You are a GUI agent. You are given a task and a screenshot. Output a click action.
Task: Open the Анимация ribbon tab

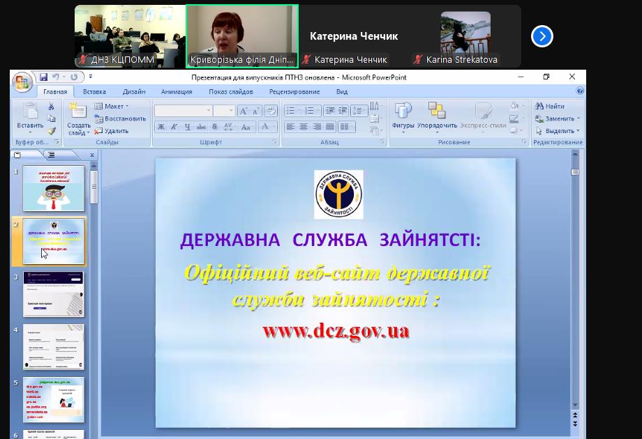[177, 92]
